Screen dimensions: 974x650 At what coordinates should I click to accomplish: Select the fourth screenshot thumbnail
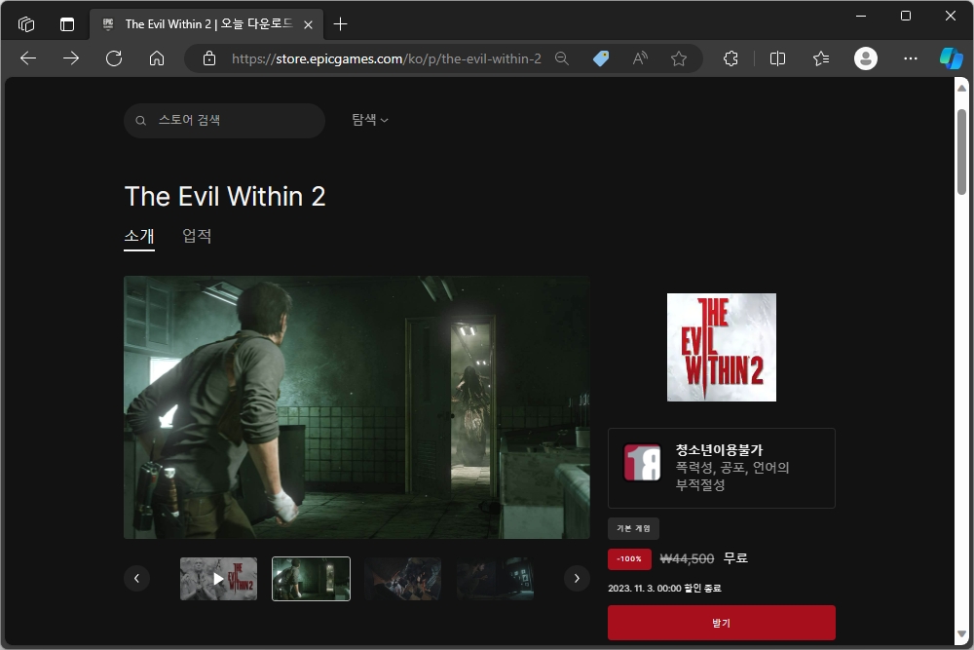tap(495, 579)
